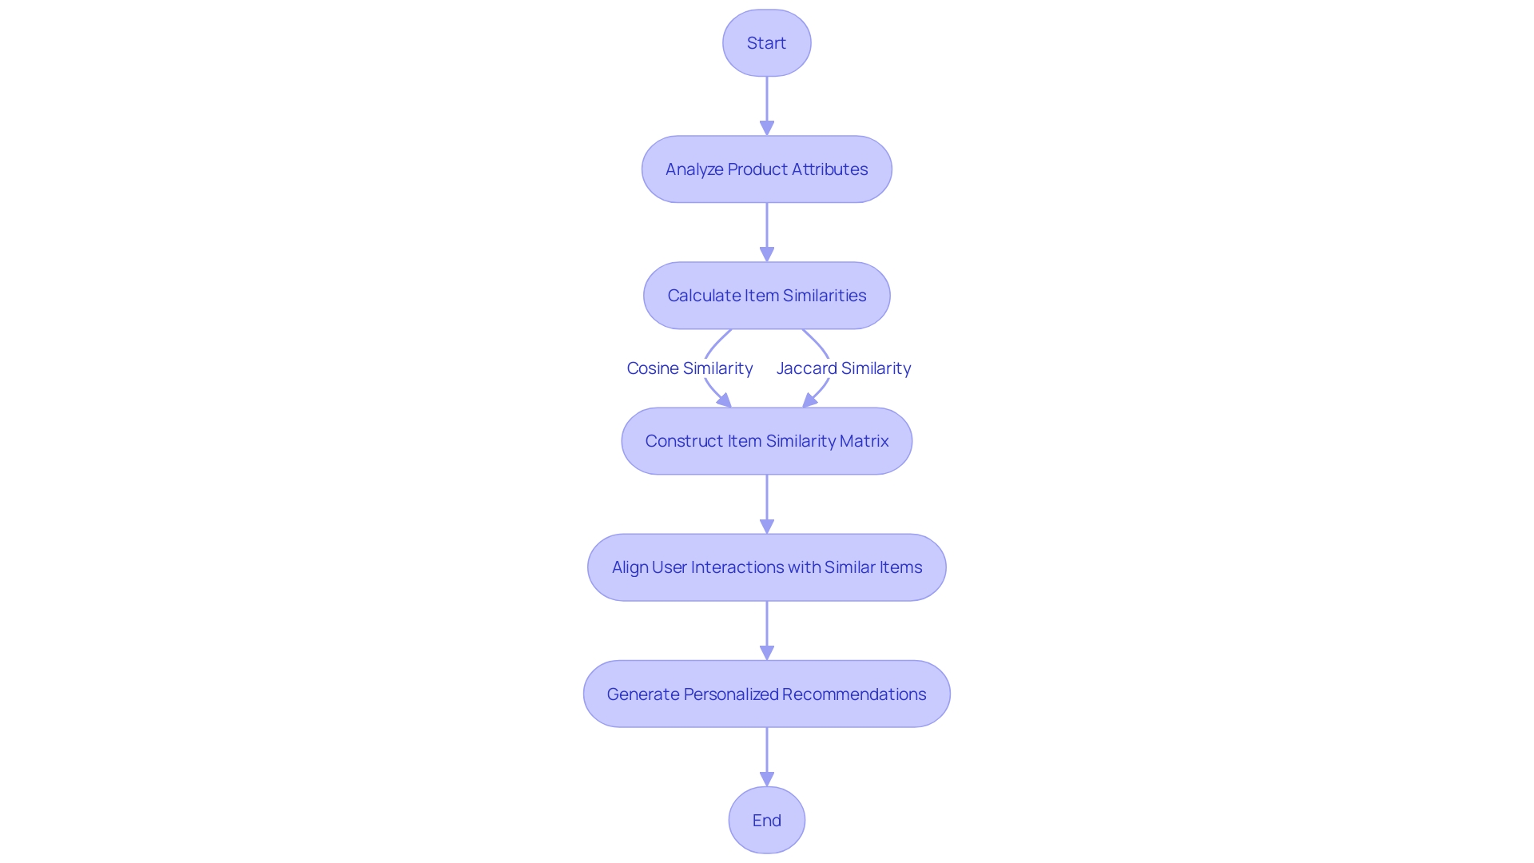The width and height of the screenshot is (1534, 863).
Task: Select the Align User Interactions step
Action: click(767, 567)
